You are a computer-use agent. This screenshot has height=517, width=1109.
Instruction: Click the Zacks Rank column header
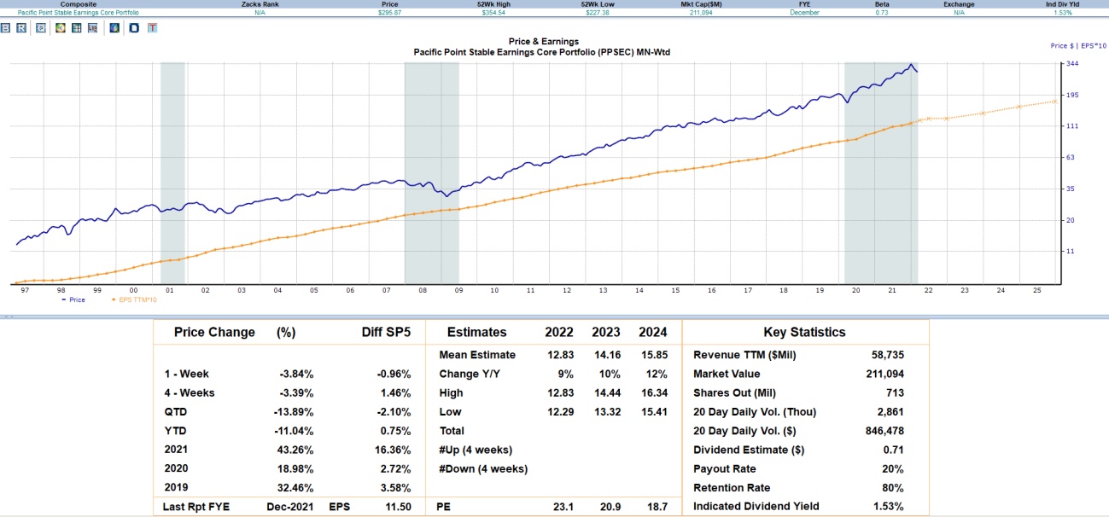(x=260, y=4)
